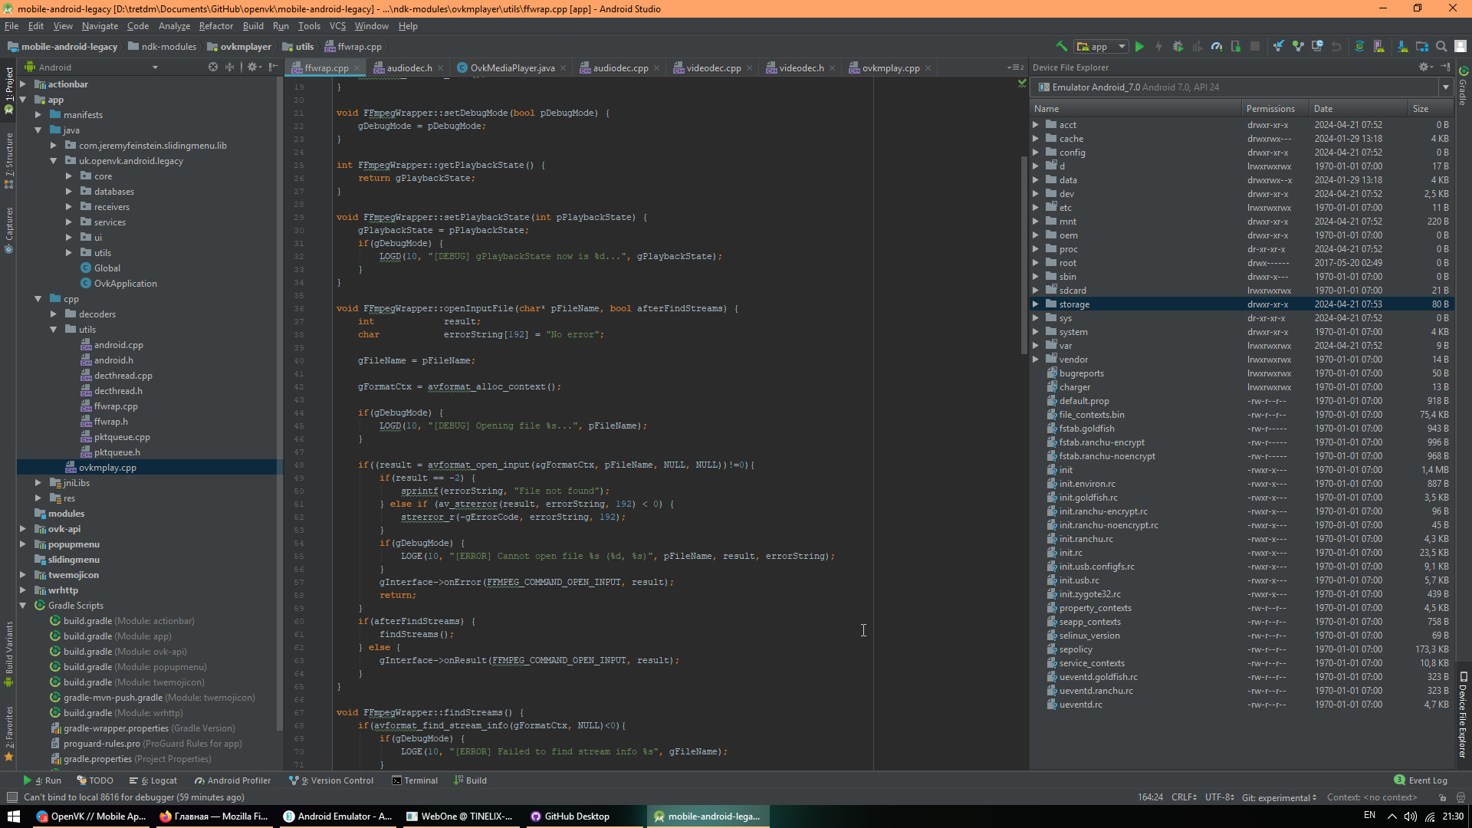Click the Make Project hammer icon
This screenshot has width=1472, height=828.
[1062, 47]
